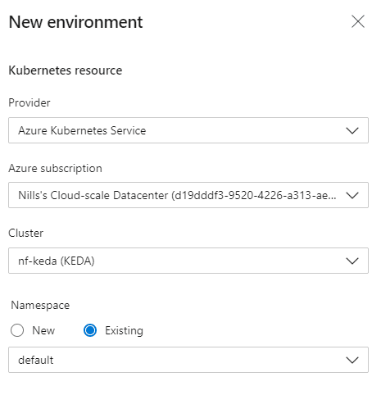This screenshot has height=395, width=381.
Task: Open the Provider combo box
Action: (188, 130)
